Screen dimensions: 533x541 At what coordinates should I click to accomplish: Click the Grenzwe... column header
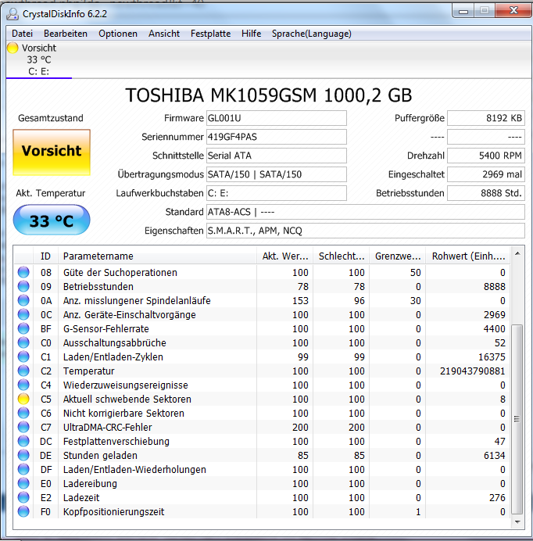398,256
